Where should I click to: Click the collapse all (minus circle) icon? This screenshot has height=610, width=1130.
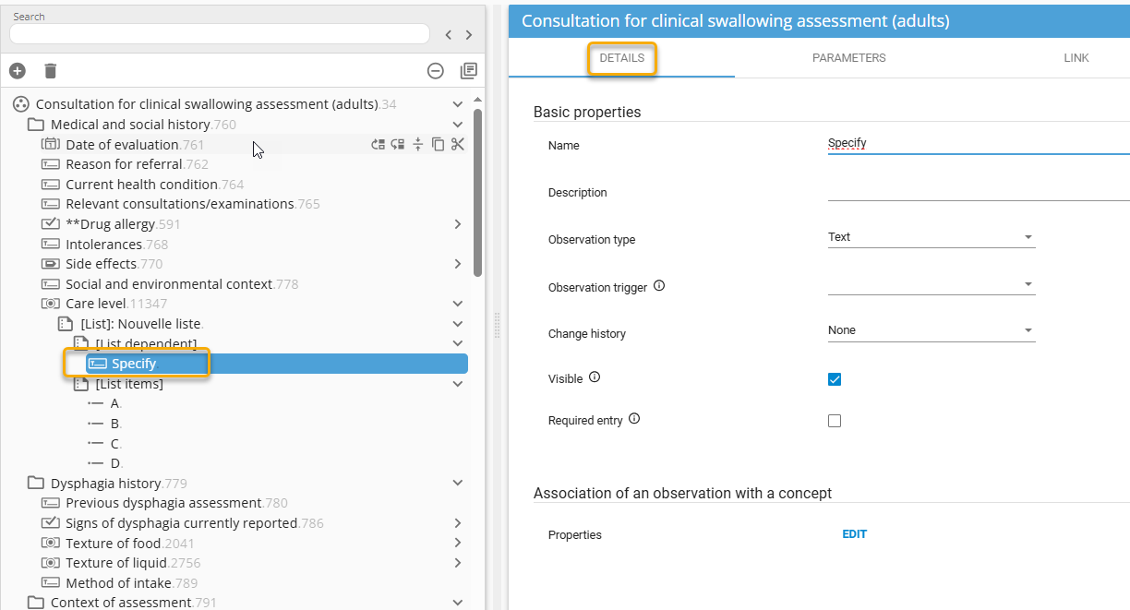point(436,71)
